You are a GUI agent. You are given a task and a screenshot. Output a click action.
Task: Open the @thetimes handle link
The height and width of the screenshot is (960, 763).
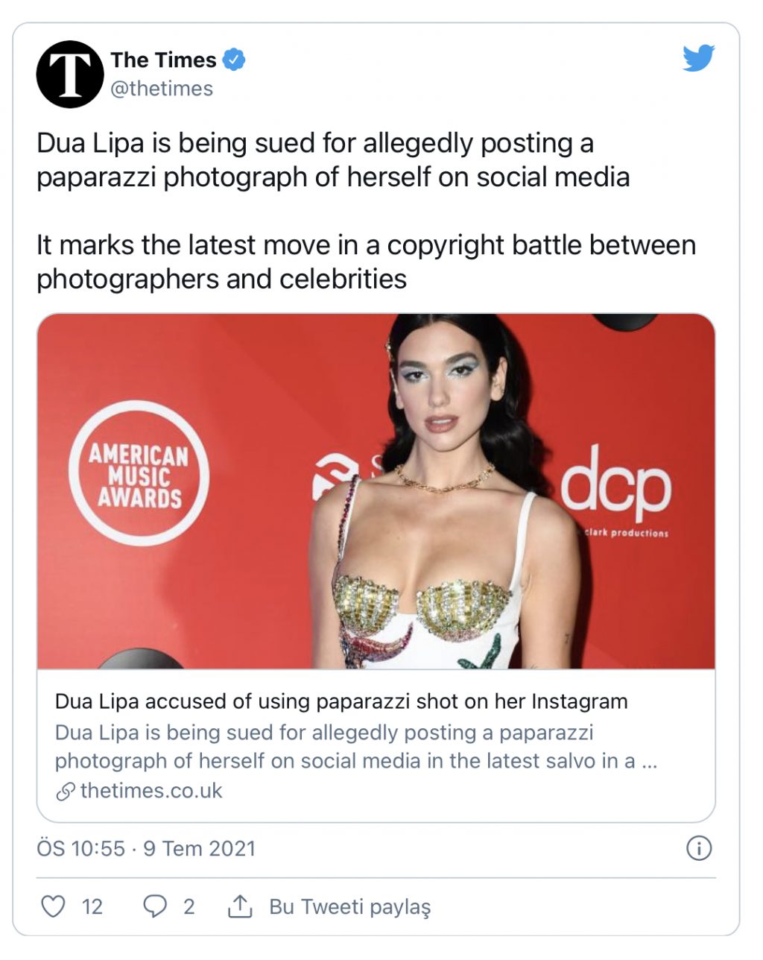pos(162,89)
